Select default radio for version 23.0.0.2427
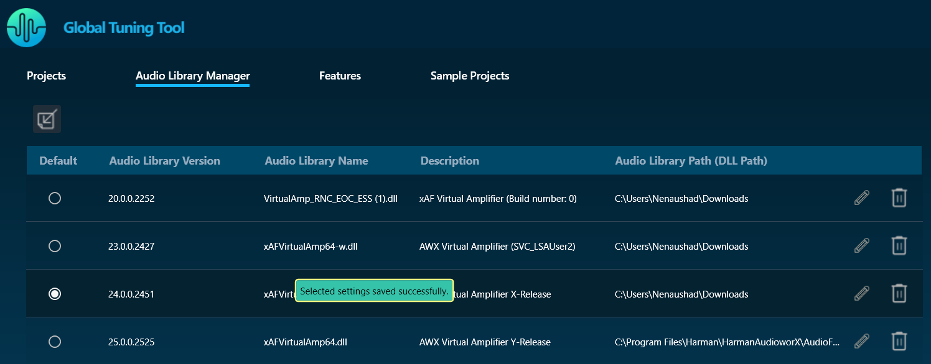The width and height of the screenshot is (931, 364). (55, 246)
